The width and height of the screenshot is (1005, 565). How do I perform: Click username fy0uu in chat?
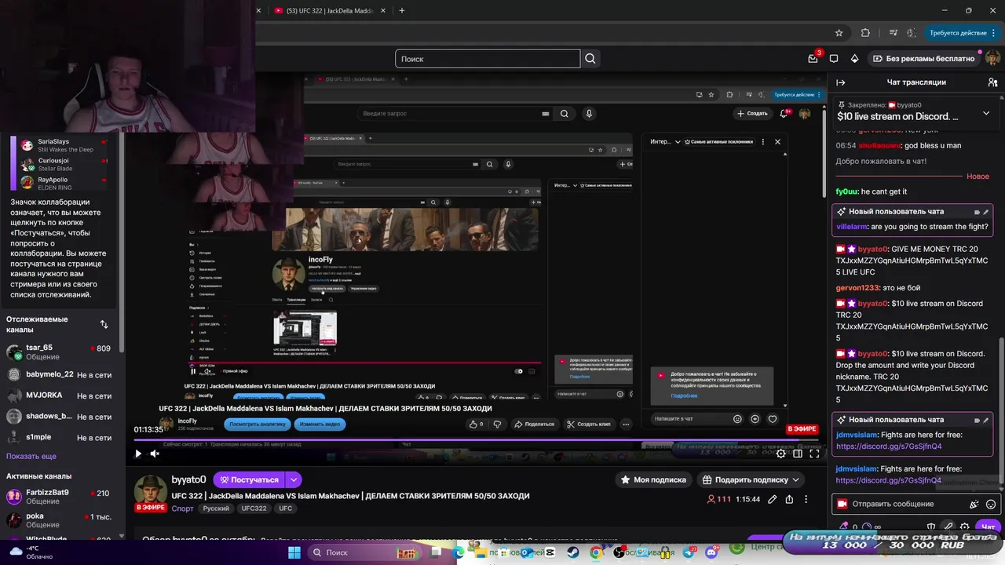[846, 191]
